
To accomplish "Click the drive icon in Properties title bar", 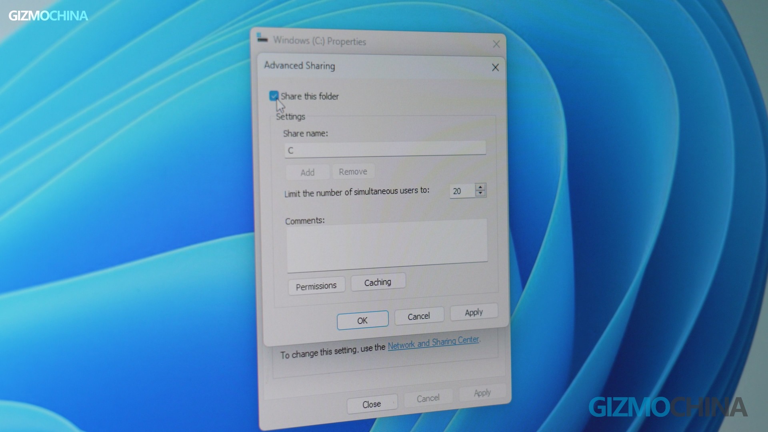I will 262,38.
